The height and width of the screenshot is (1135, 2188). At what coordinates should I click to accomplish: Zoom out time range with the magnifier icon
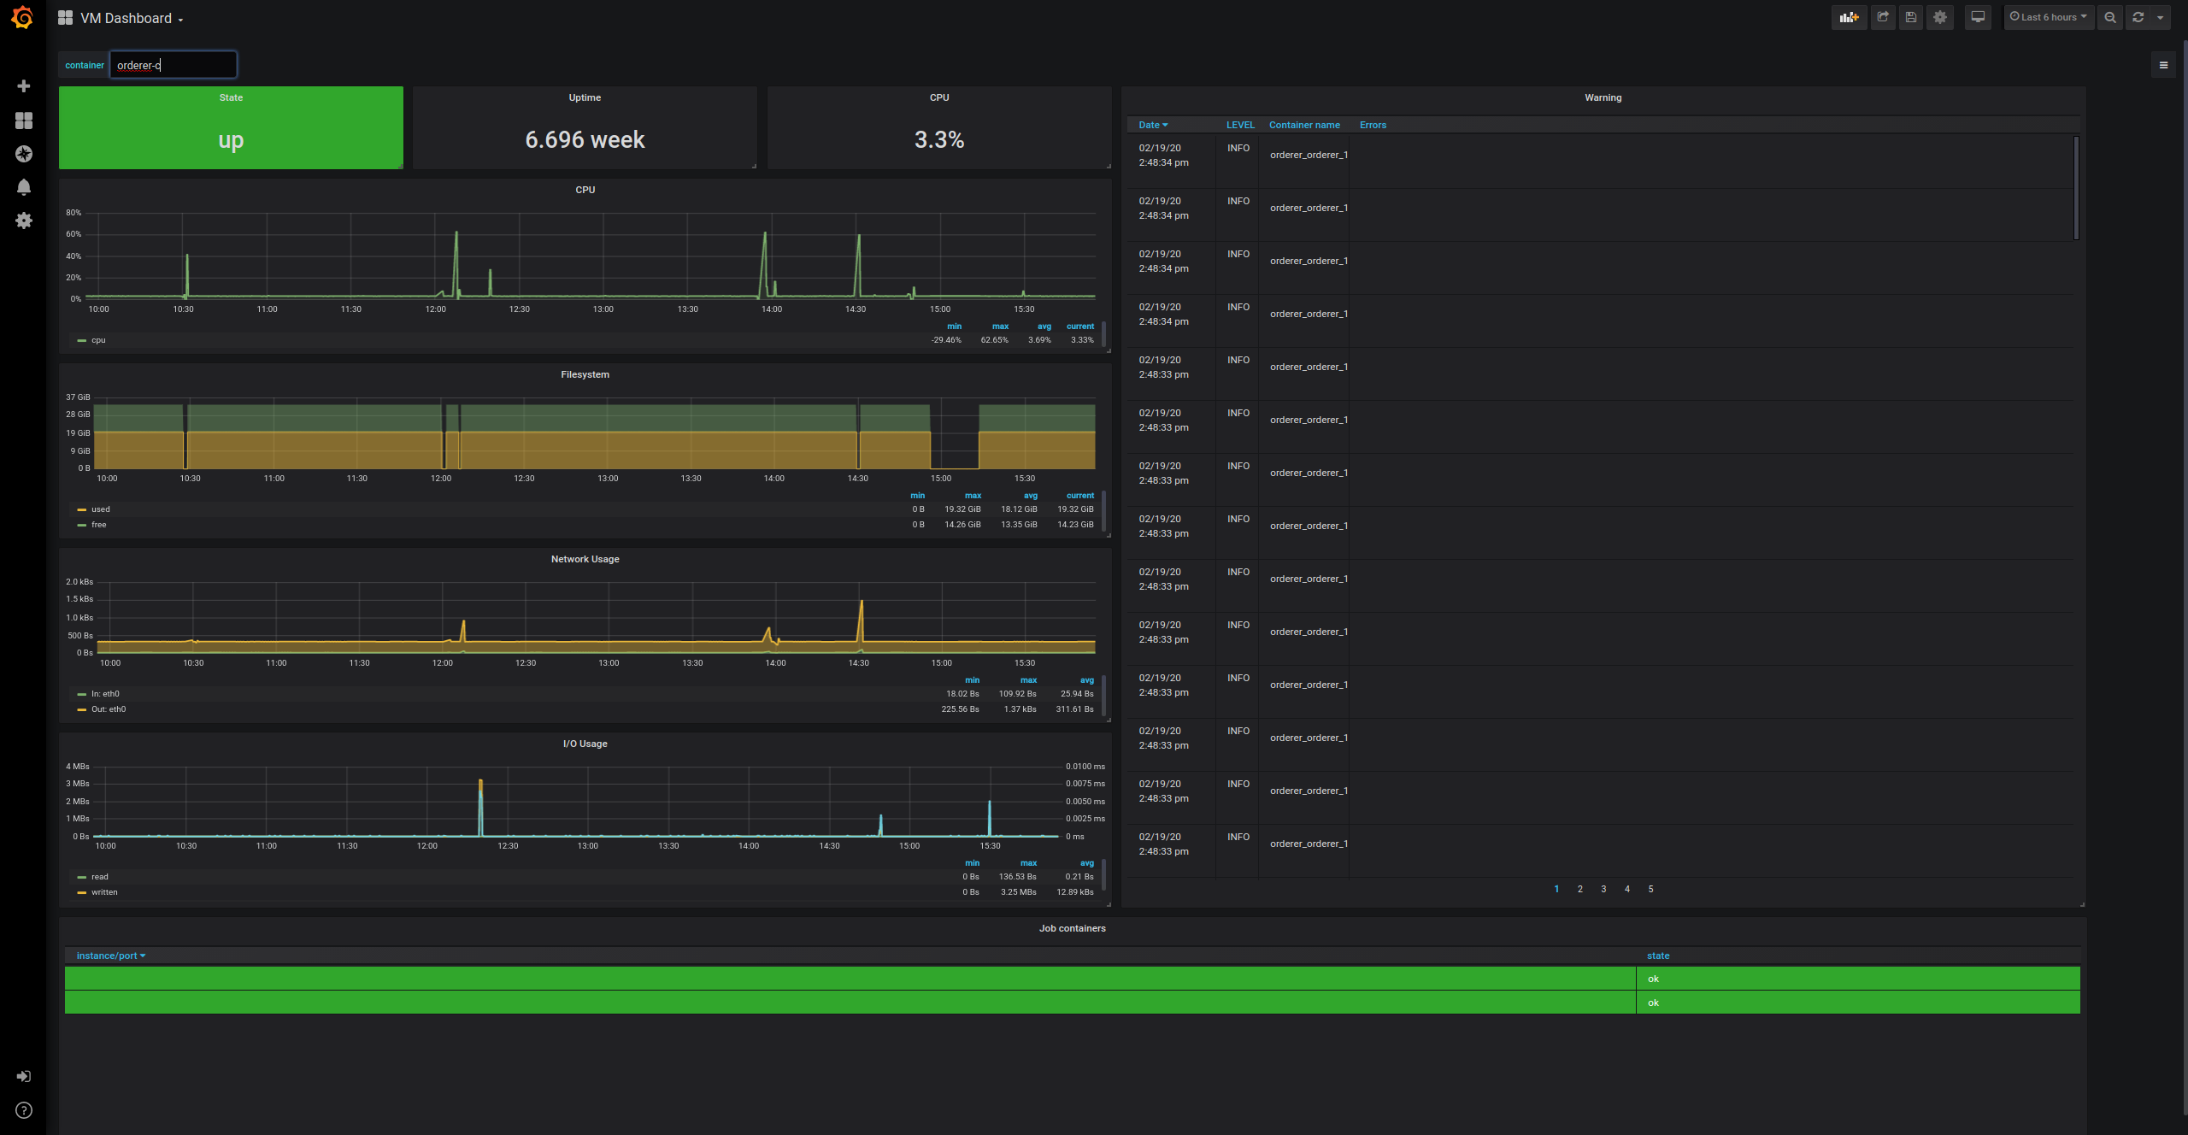2109,17
